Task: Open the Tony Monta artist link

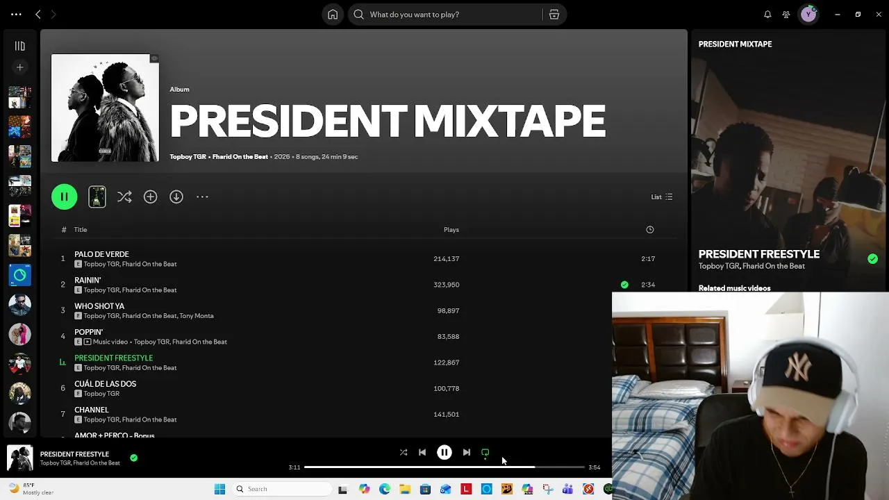Action: (x=197, y=316)
